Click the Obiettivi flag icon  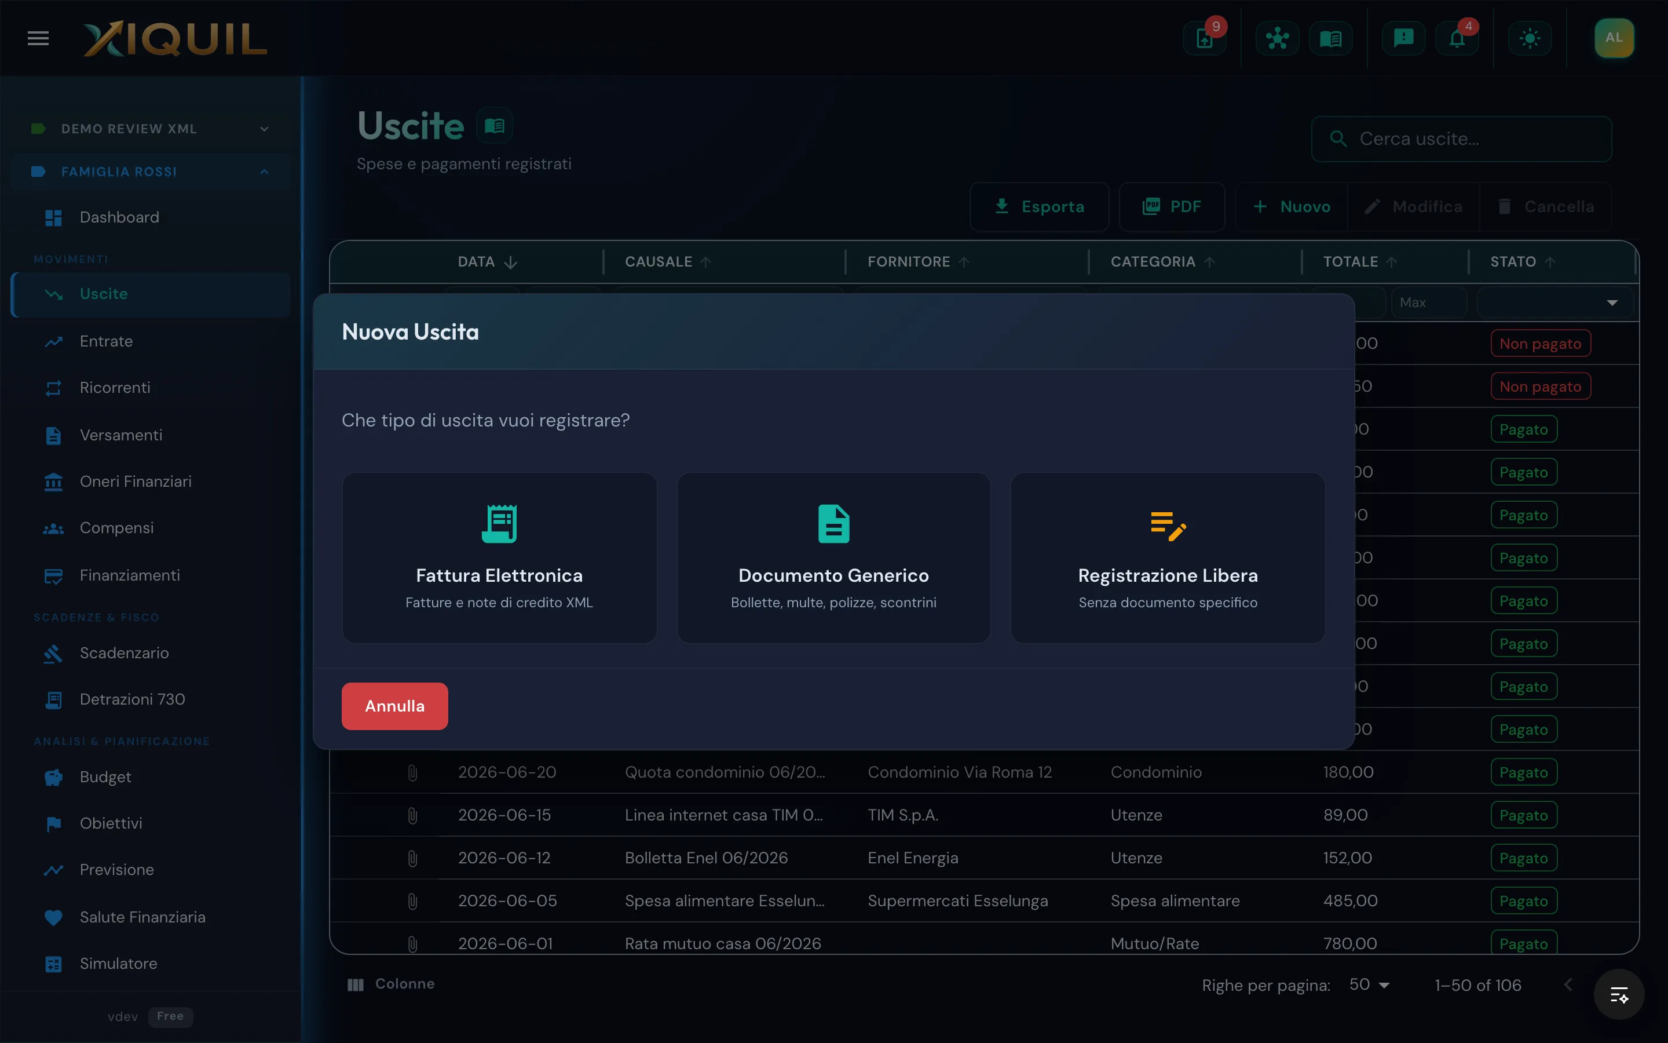tap(53, 823)
